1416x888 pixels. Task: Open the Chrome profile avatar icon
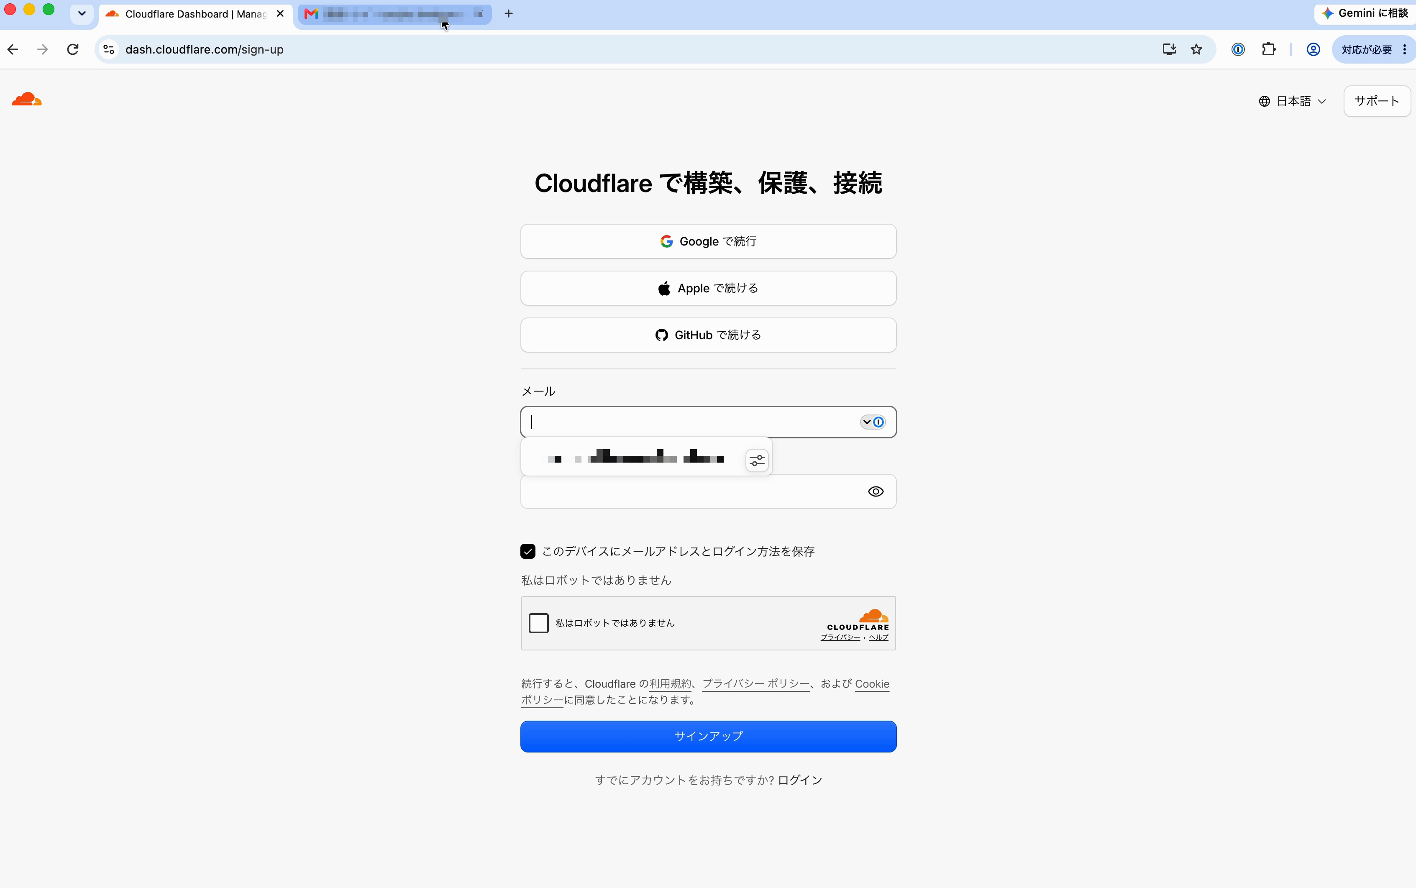[x=1313, y=49]
